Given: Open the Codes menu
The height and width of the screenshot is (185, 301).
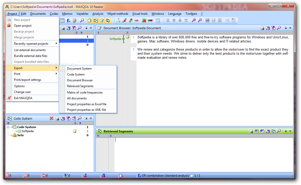Looking at the screenshot, I should coord(54,14).
